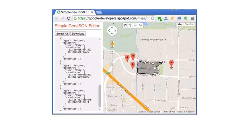
Task: Choose the marker drawing tool
Action: [130, 25]
